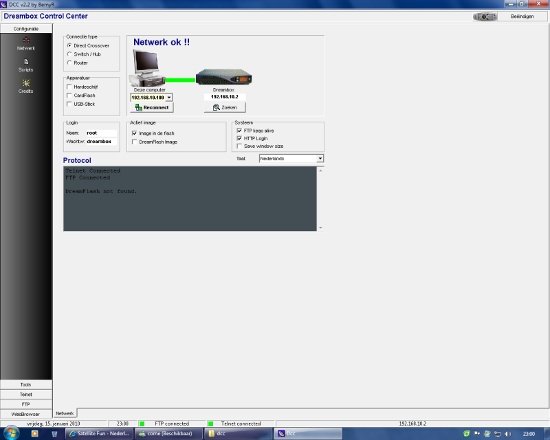Click the Protocol log scroll up arrow
This screenshot has height=440, width=550.
(320, 170)
